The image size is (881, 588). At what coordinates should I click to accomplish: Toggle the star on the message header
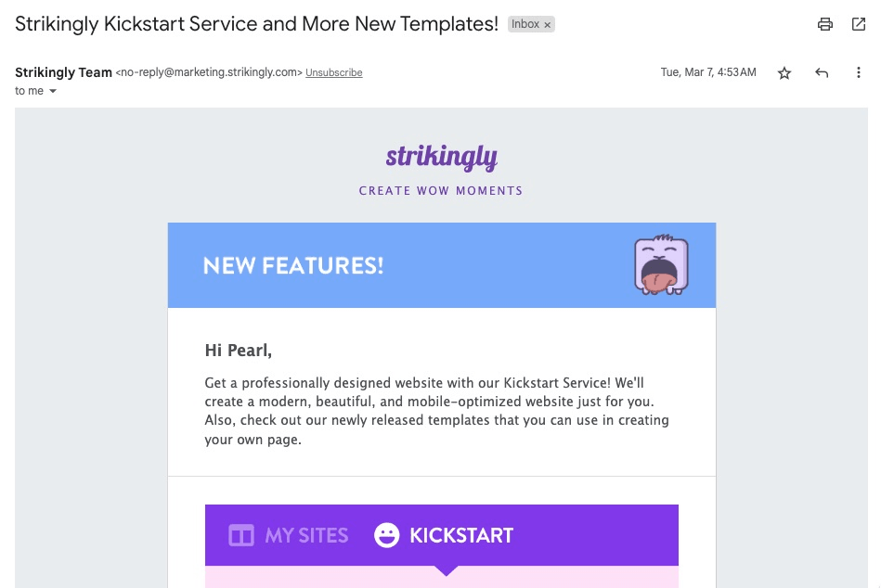784,72
